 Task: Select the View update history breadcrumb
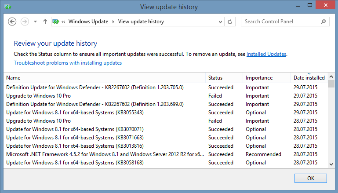[x=141, y=22]
